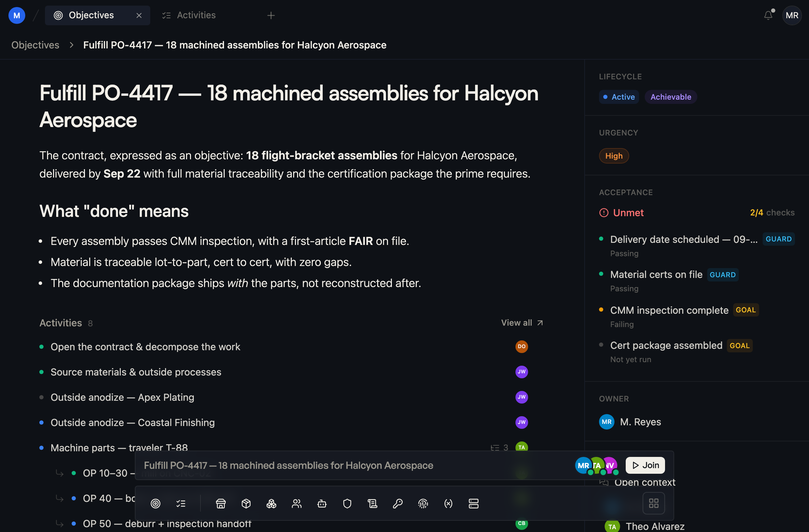Open the scroll document icon in dock
The width and height of the screenshot is (809, 532).
[373, 504]
